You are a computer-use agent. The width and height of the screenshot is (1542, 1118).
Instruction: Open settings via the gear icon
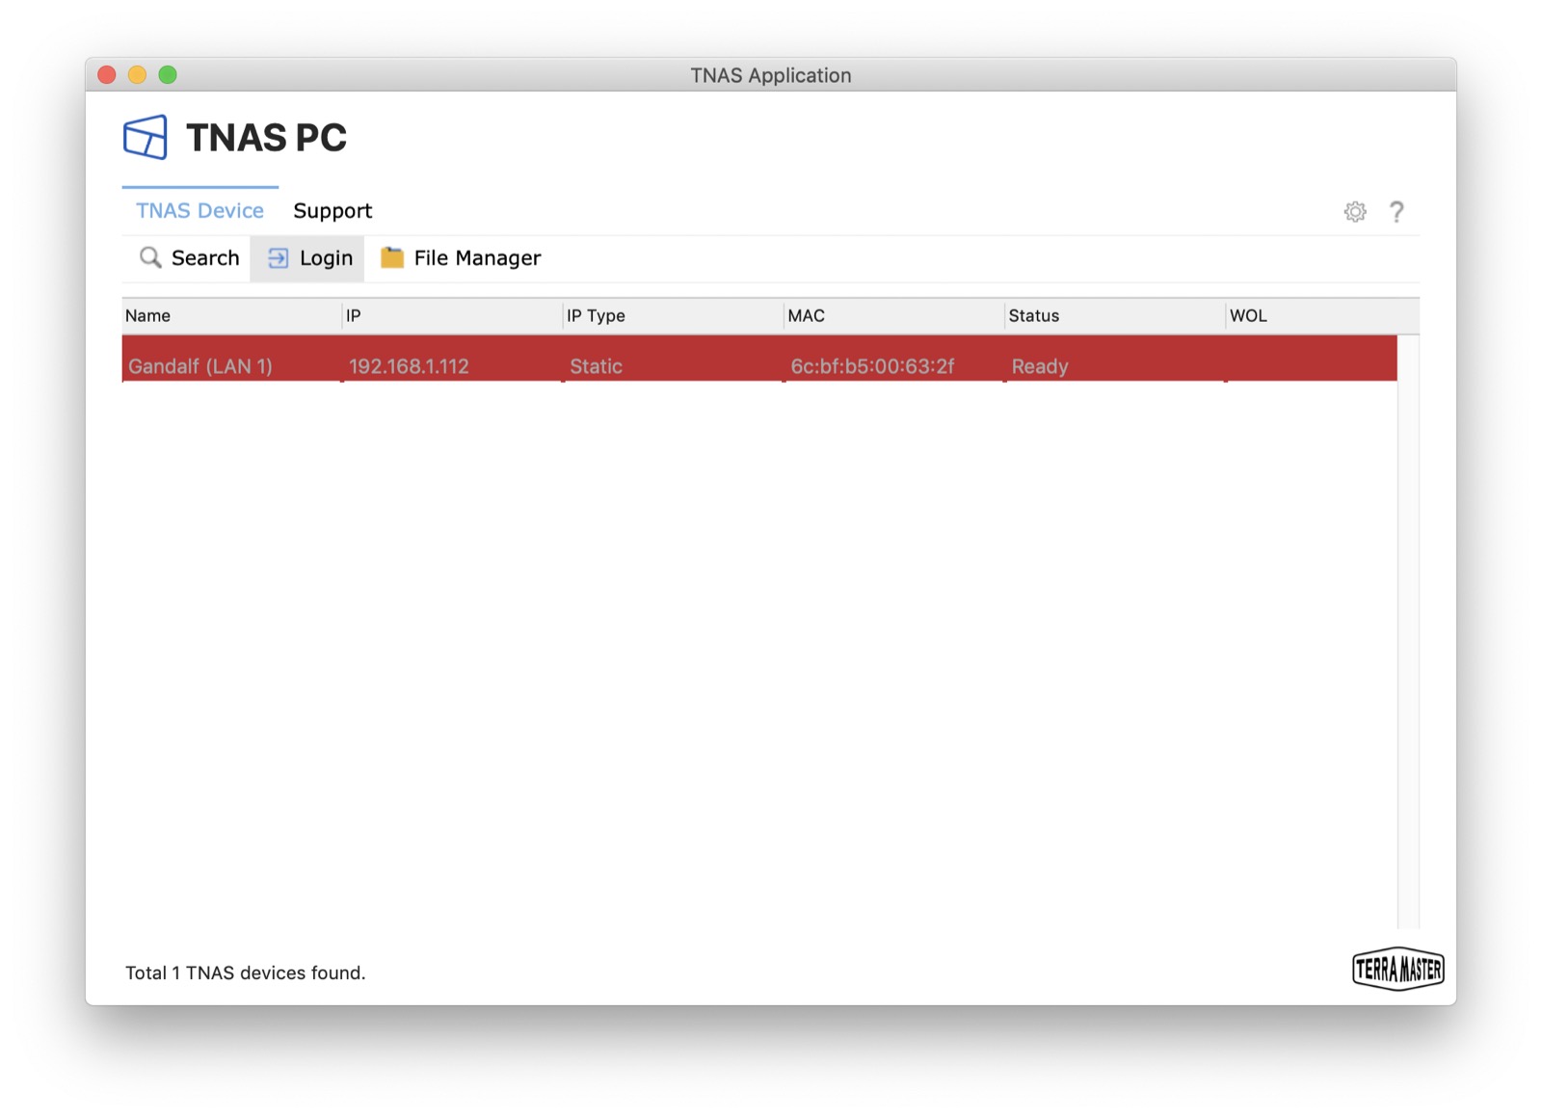(x=1355, y=212)
